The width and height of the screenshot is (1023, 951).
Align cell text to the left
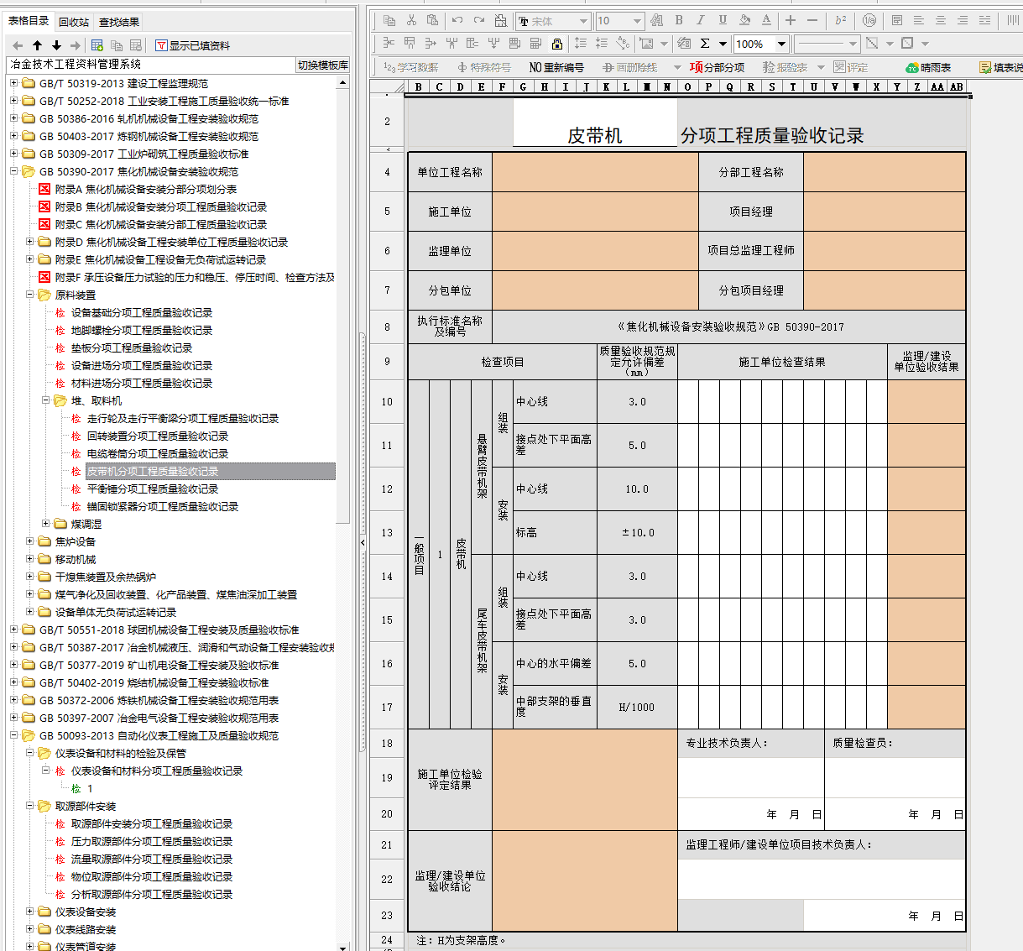[919, 20]
